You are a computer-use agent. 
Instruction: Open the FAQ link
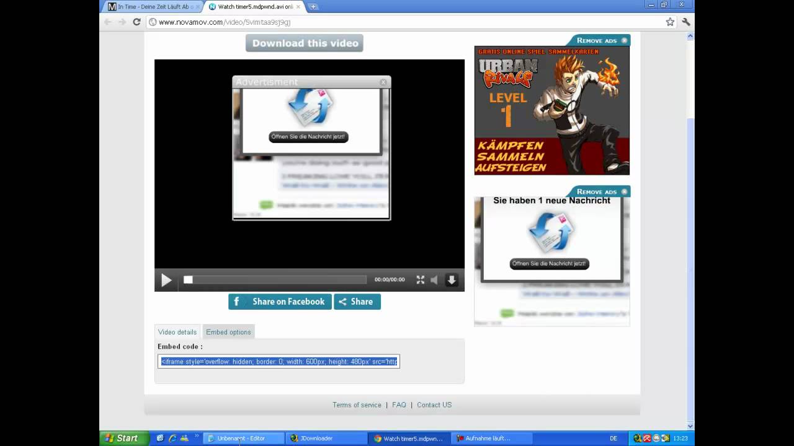pos(399,405)
